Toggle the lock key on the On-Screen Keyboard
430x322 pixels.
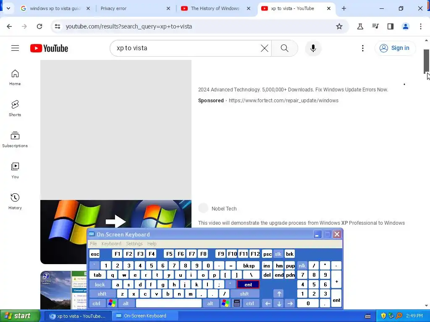tap(100, 285)
